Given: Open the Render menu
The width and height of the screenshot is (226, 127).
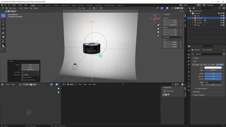Looking at the screenshot, I should tap(14, 5).
